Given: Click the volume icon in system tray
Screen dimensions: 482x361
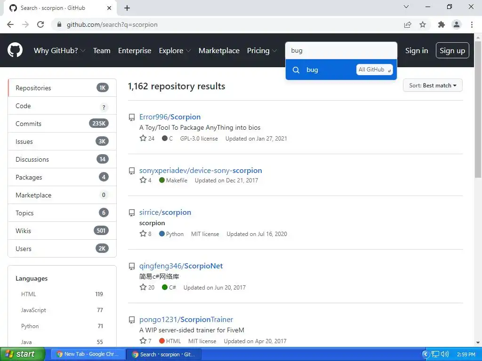Looking at the screenshot, I should 444,354.
